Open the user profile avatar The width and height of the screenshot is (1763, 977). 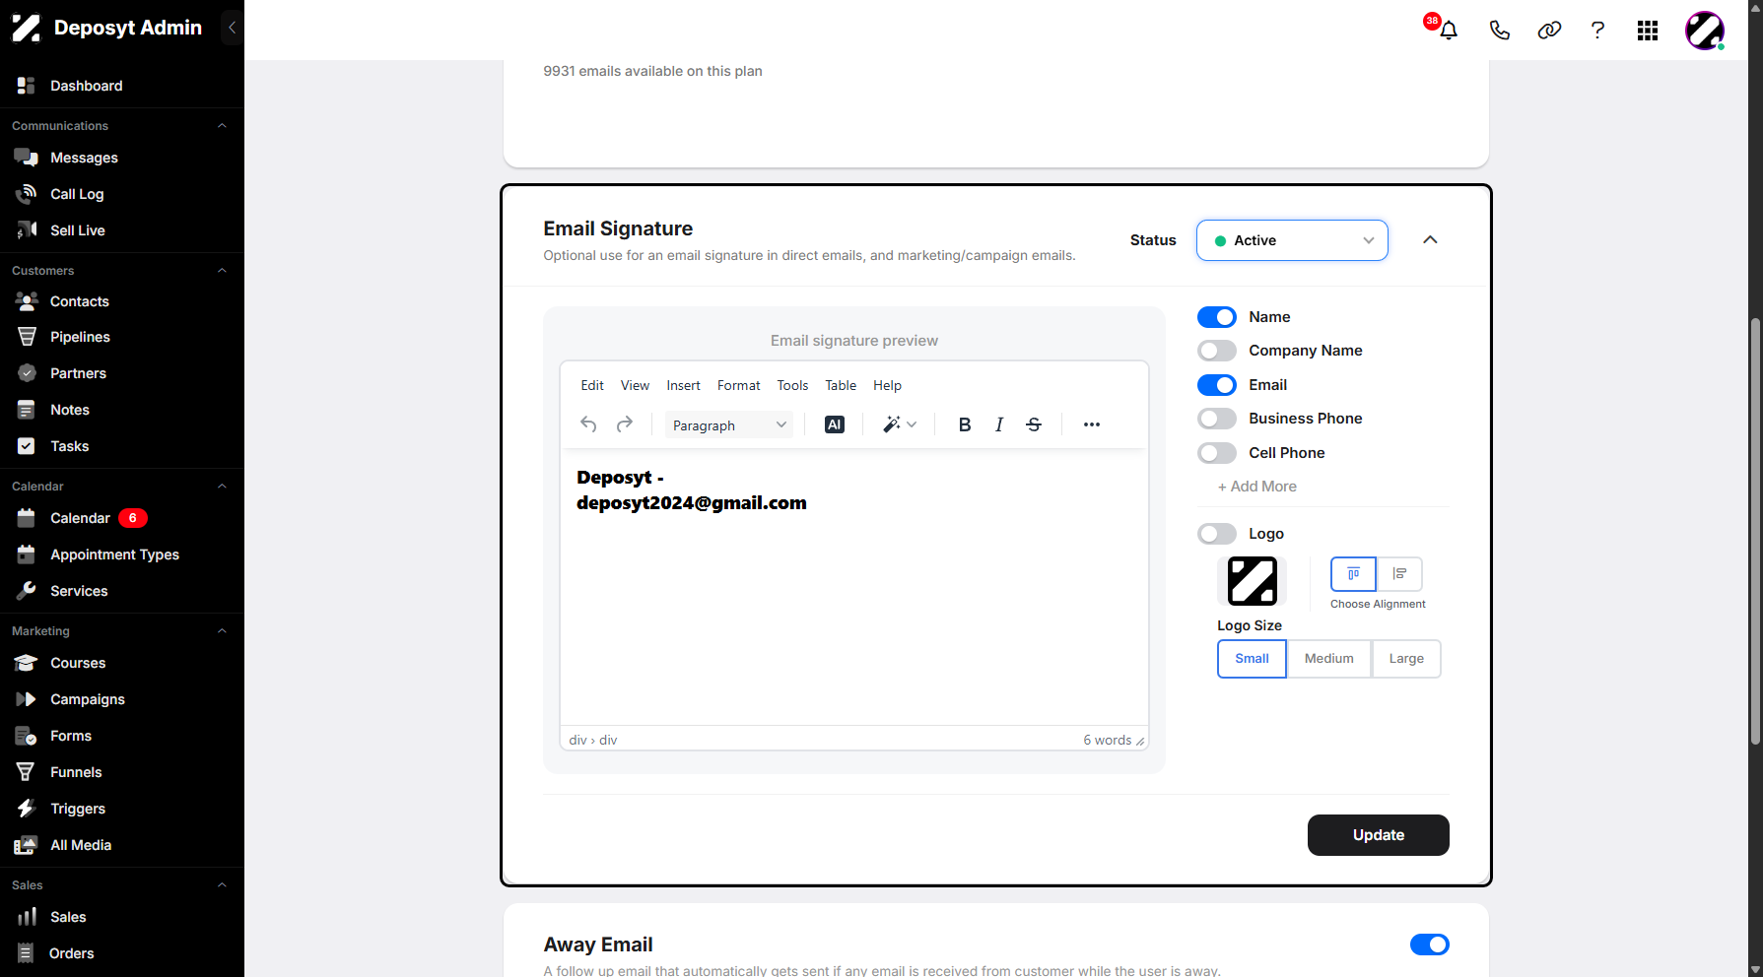tap(1705, 31)
